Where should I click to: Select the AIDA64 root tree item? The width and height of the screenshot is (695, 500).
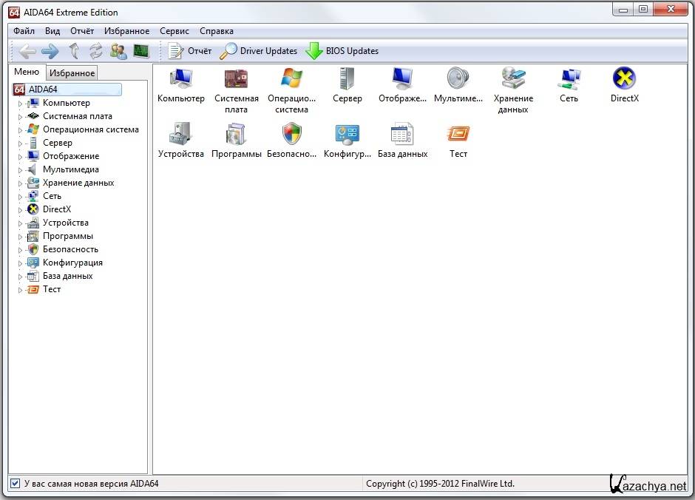coord(43,89)
